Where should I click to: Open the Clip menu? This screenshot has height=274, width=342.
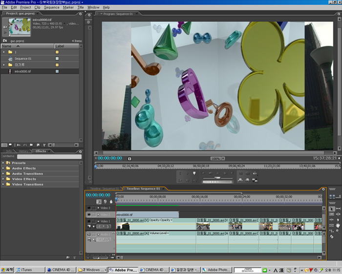(x=37, y=7)
